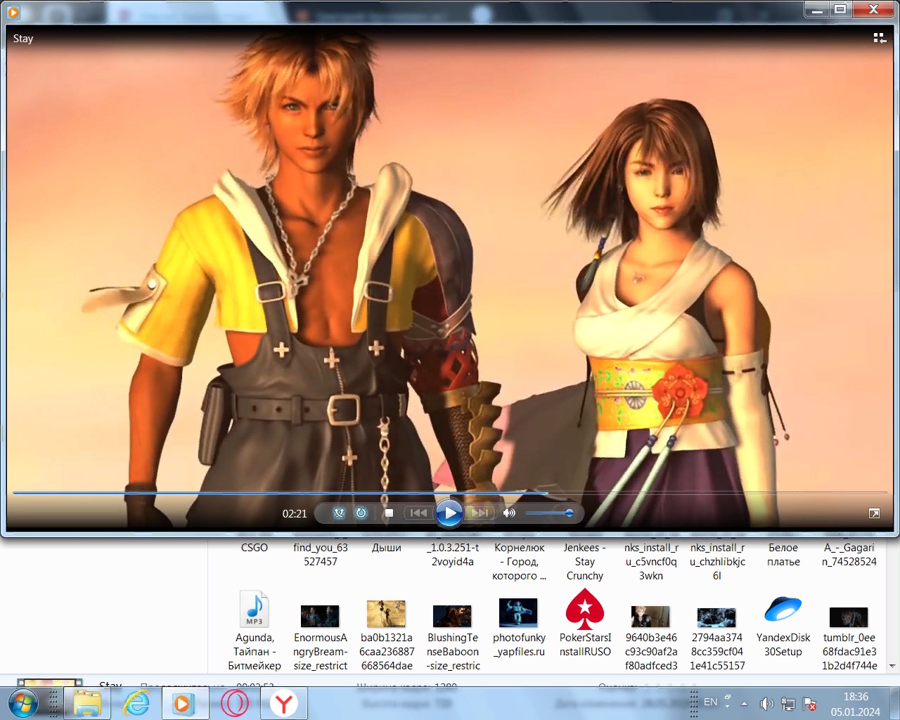
Task: Select the BlushingTenseBaboon video thumbnail
Action: click(x=453, y=637)
